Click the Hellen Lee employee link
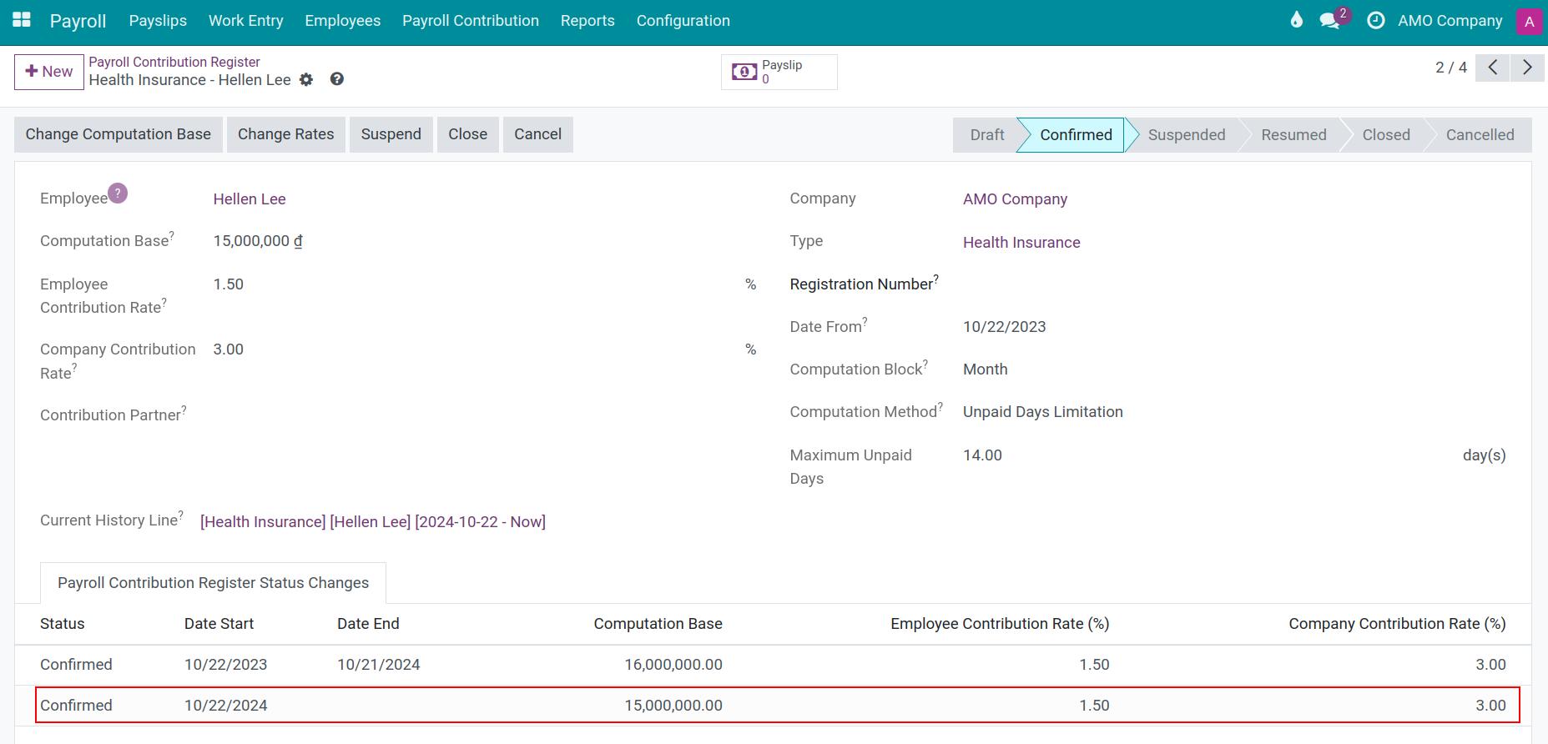The image size is (1548, 744). pyautogui.click(x=250, y=199)
